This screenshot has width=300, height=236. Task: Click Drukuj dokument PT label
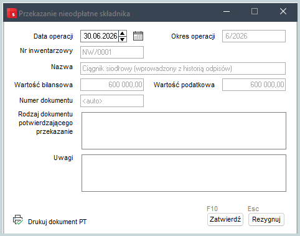tap(57, 222)
